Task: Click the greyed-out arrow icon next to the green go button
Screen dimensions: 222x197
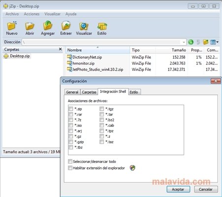Action: [x=198, y=42]
